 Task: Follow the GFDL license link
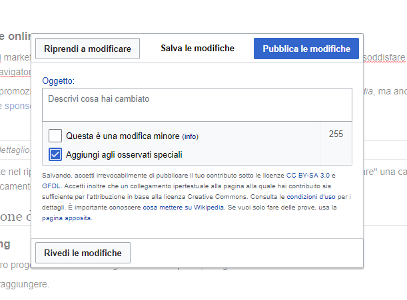51,186
